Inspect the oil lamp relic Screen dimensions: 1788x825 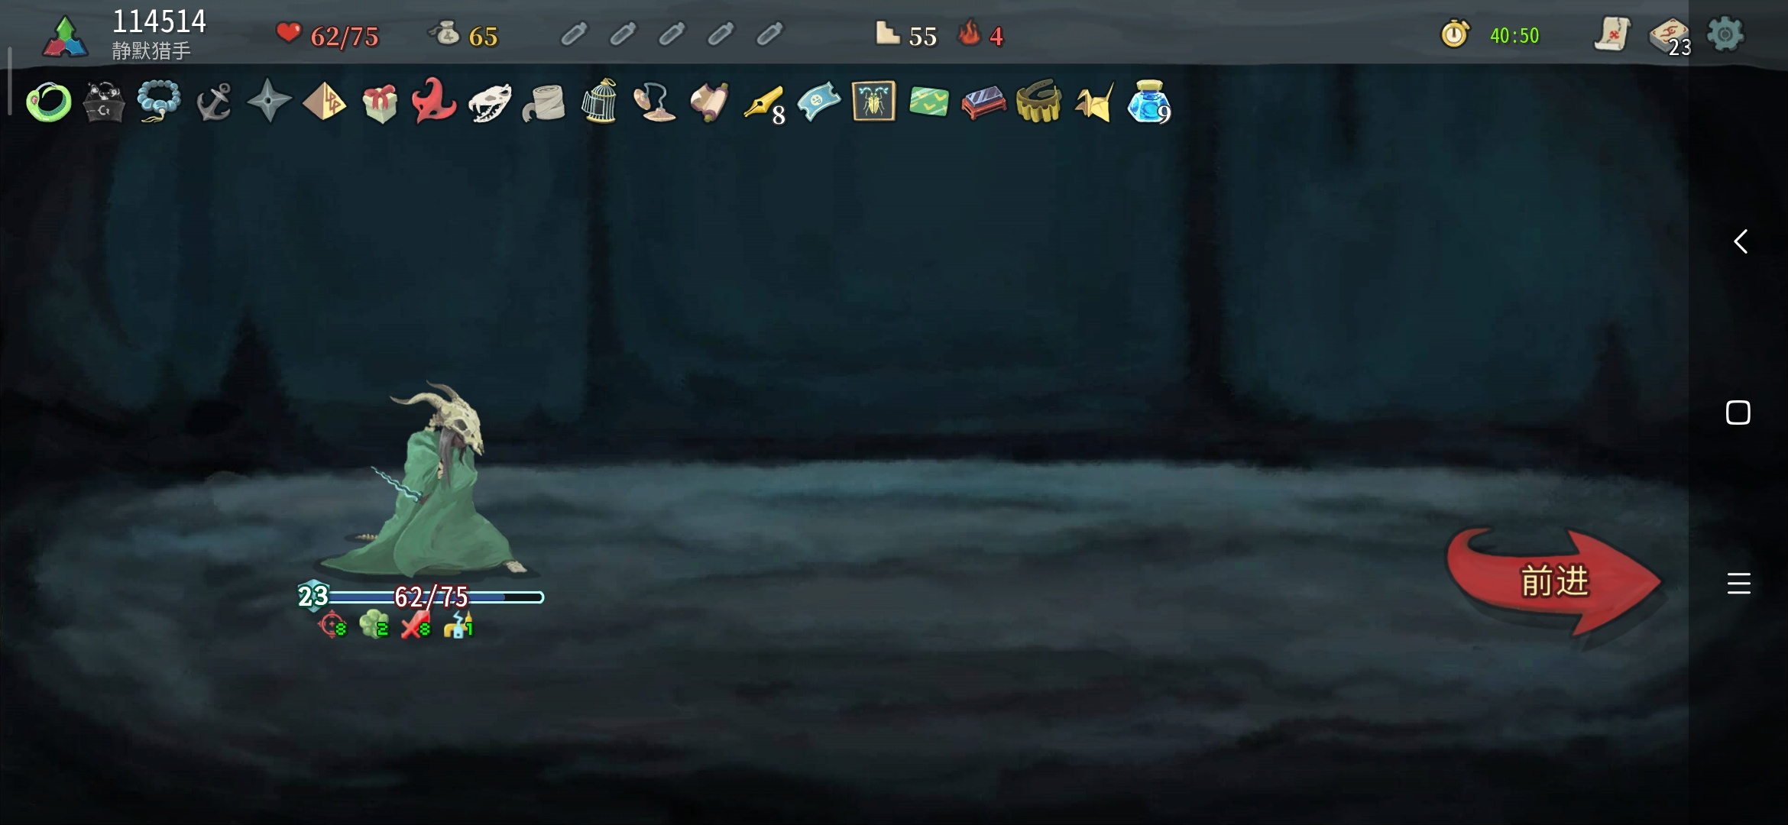[655, 102]
